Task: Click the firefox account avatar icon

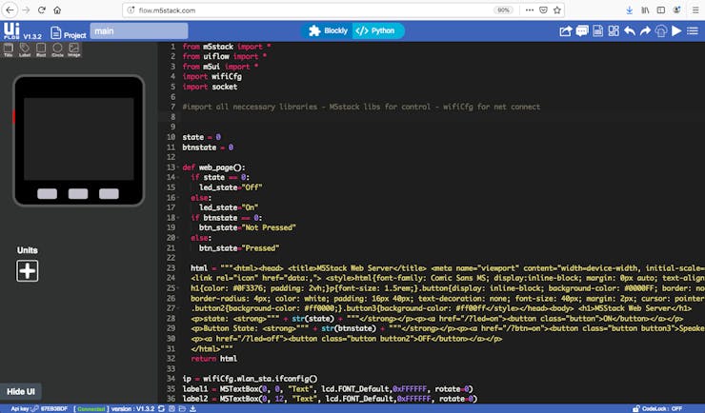Action: point(677,10)
